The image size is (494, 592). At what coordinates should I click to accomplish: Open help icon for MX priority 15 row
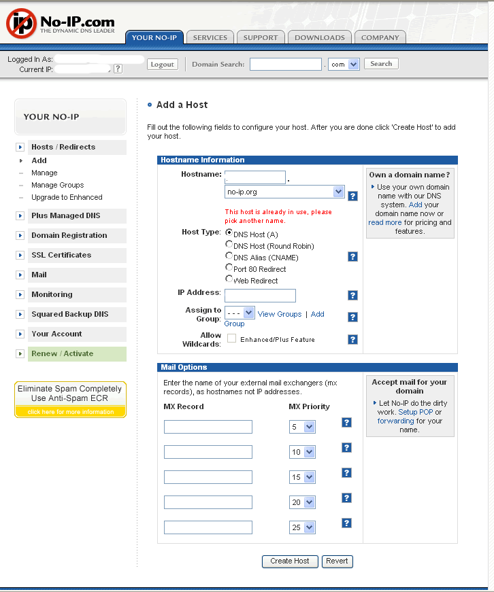pyautogui.click(x=346, y=472)
